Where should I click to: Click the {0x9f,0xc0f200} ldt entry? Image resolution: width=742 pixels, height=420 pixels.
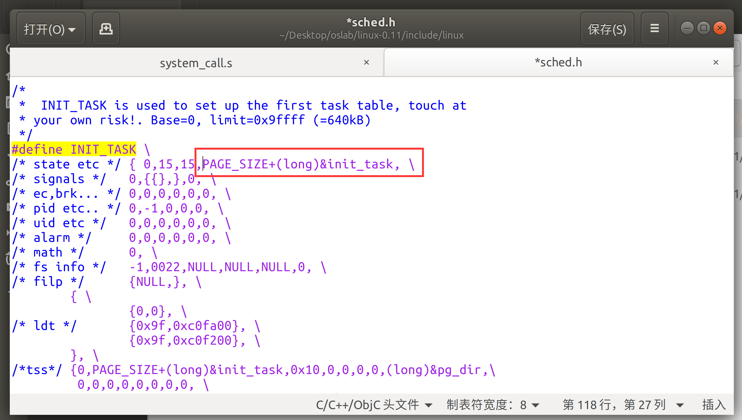pyautogui.click(x=184, y=341)
